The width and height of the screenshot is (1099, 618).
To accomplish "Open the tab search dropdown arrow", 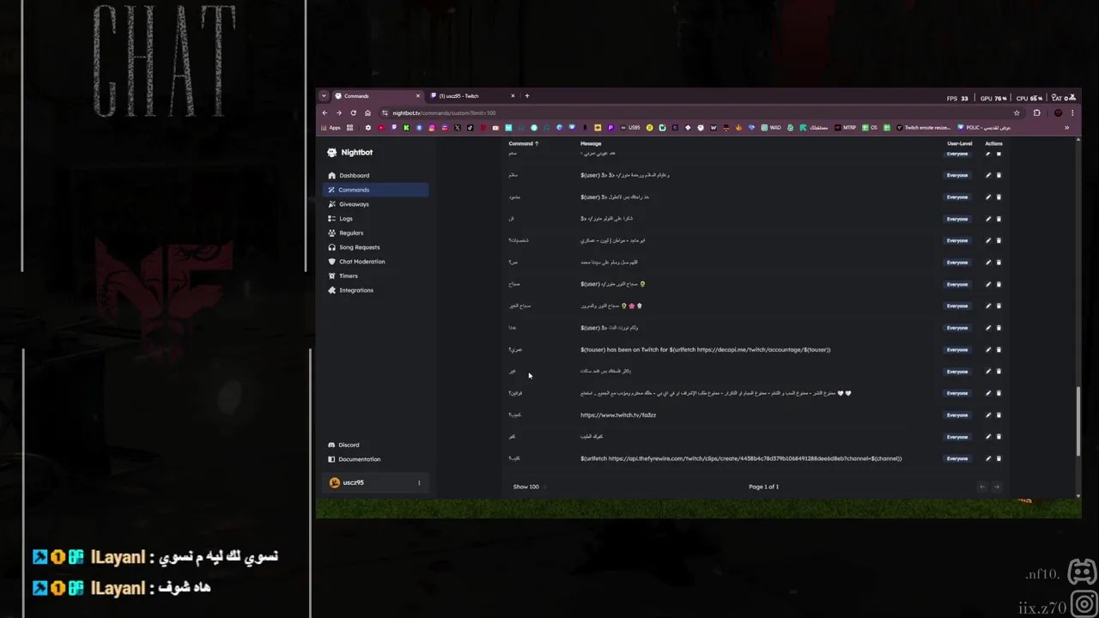I will click(x=323, y=96).
